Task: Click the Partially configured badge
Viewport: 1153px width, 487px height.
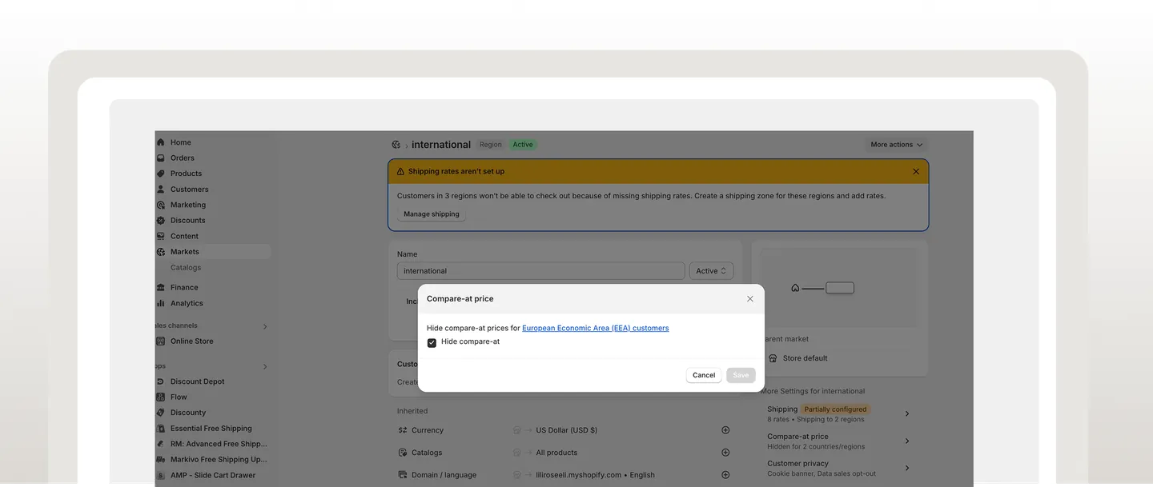Action: click(x=835, y=409)
